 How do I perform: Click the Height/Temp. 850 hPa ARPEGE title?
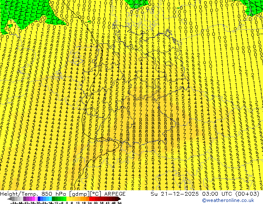tap(63, 194)
